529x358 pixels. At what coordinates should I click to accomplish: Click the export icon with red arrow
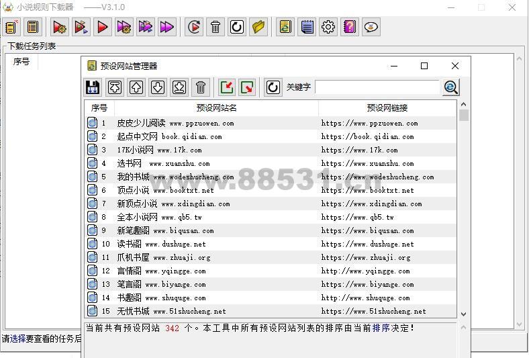click(248, 87)
